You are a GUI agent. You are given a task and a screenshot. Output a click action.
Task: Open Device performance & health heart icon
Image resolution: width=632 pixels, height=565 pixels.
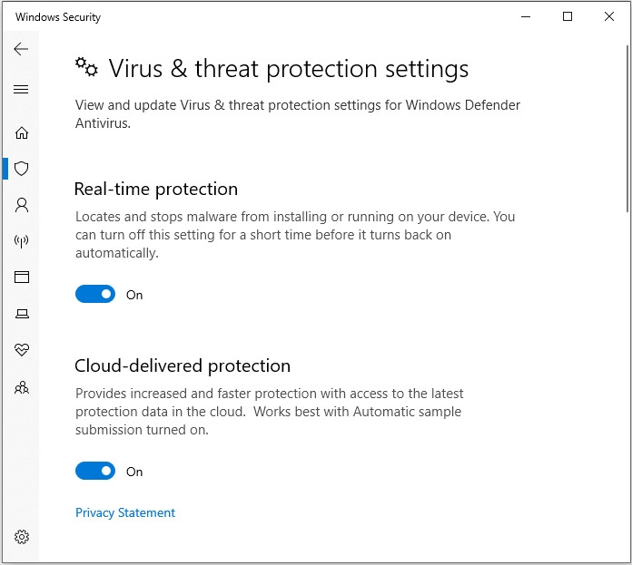pos(22,349)
